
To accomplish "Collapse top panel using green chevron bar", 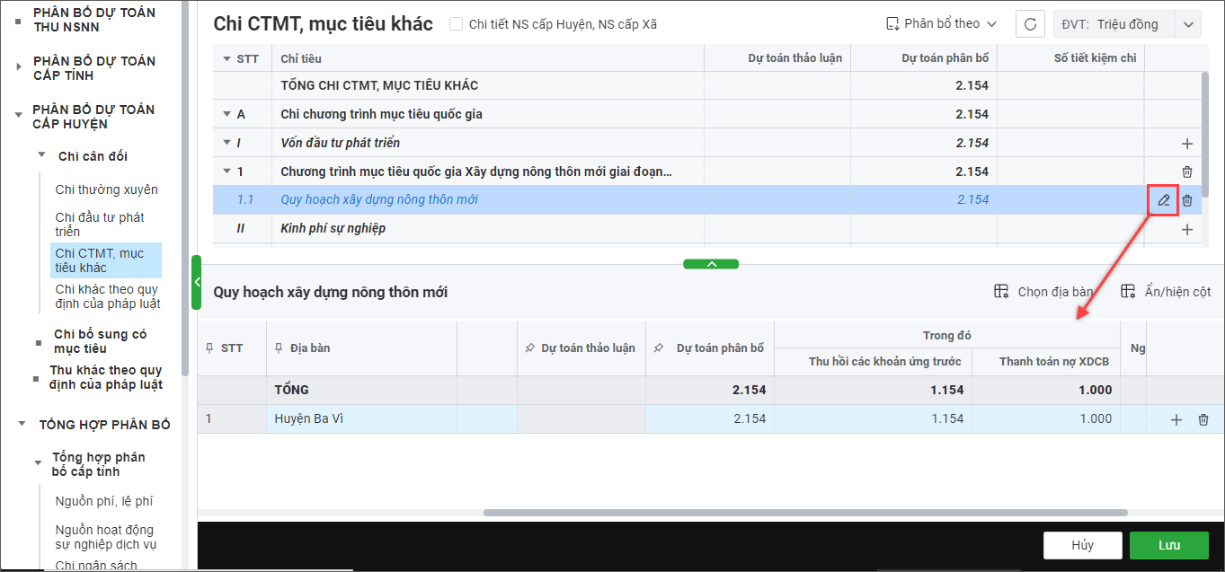I will click(711, 264).
